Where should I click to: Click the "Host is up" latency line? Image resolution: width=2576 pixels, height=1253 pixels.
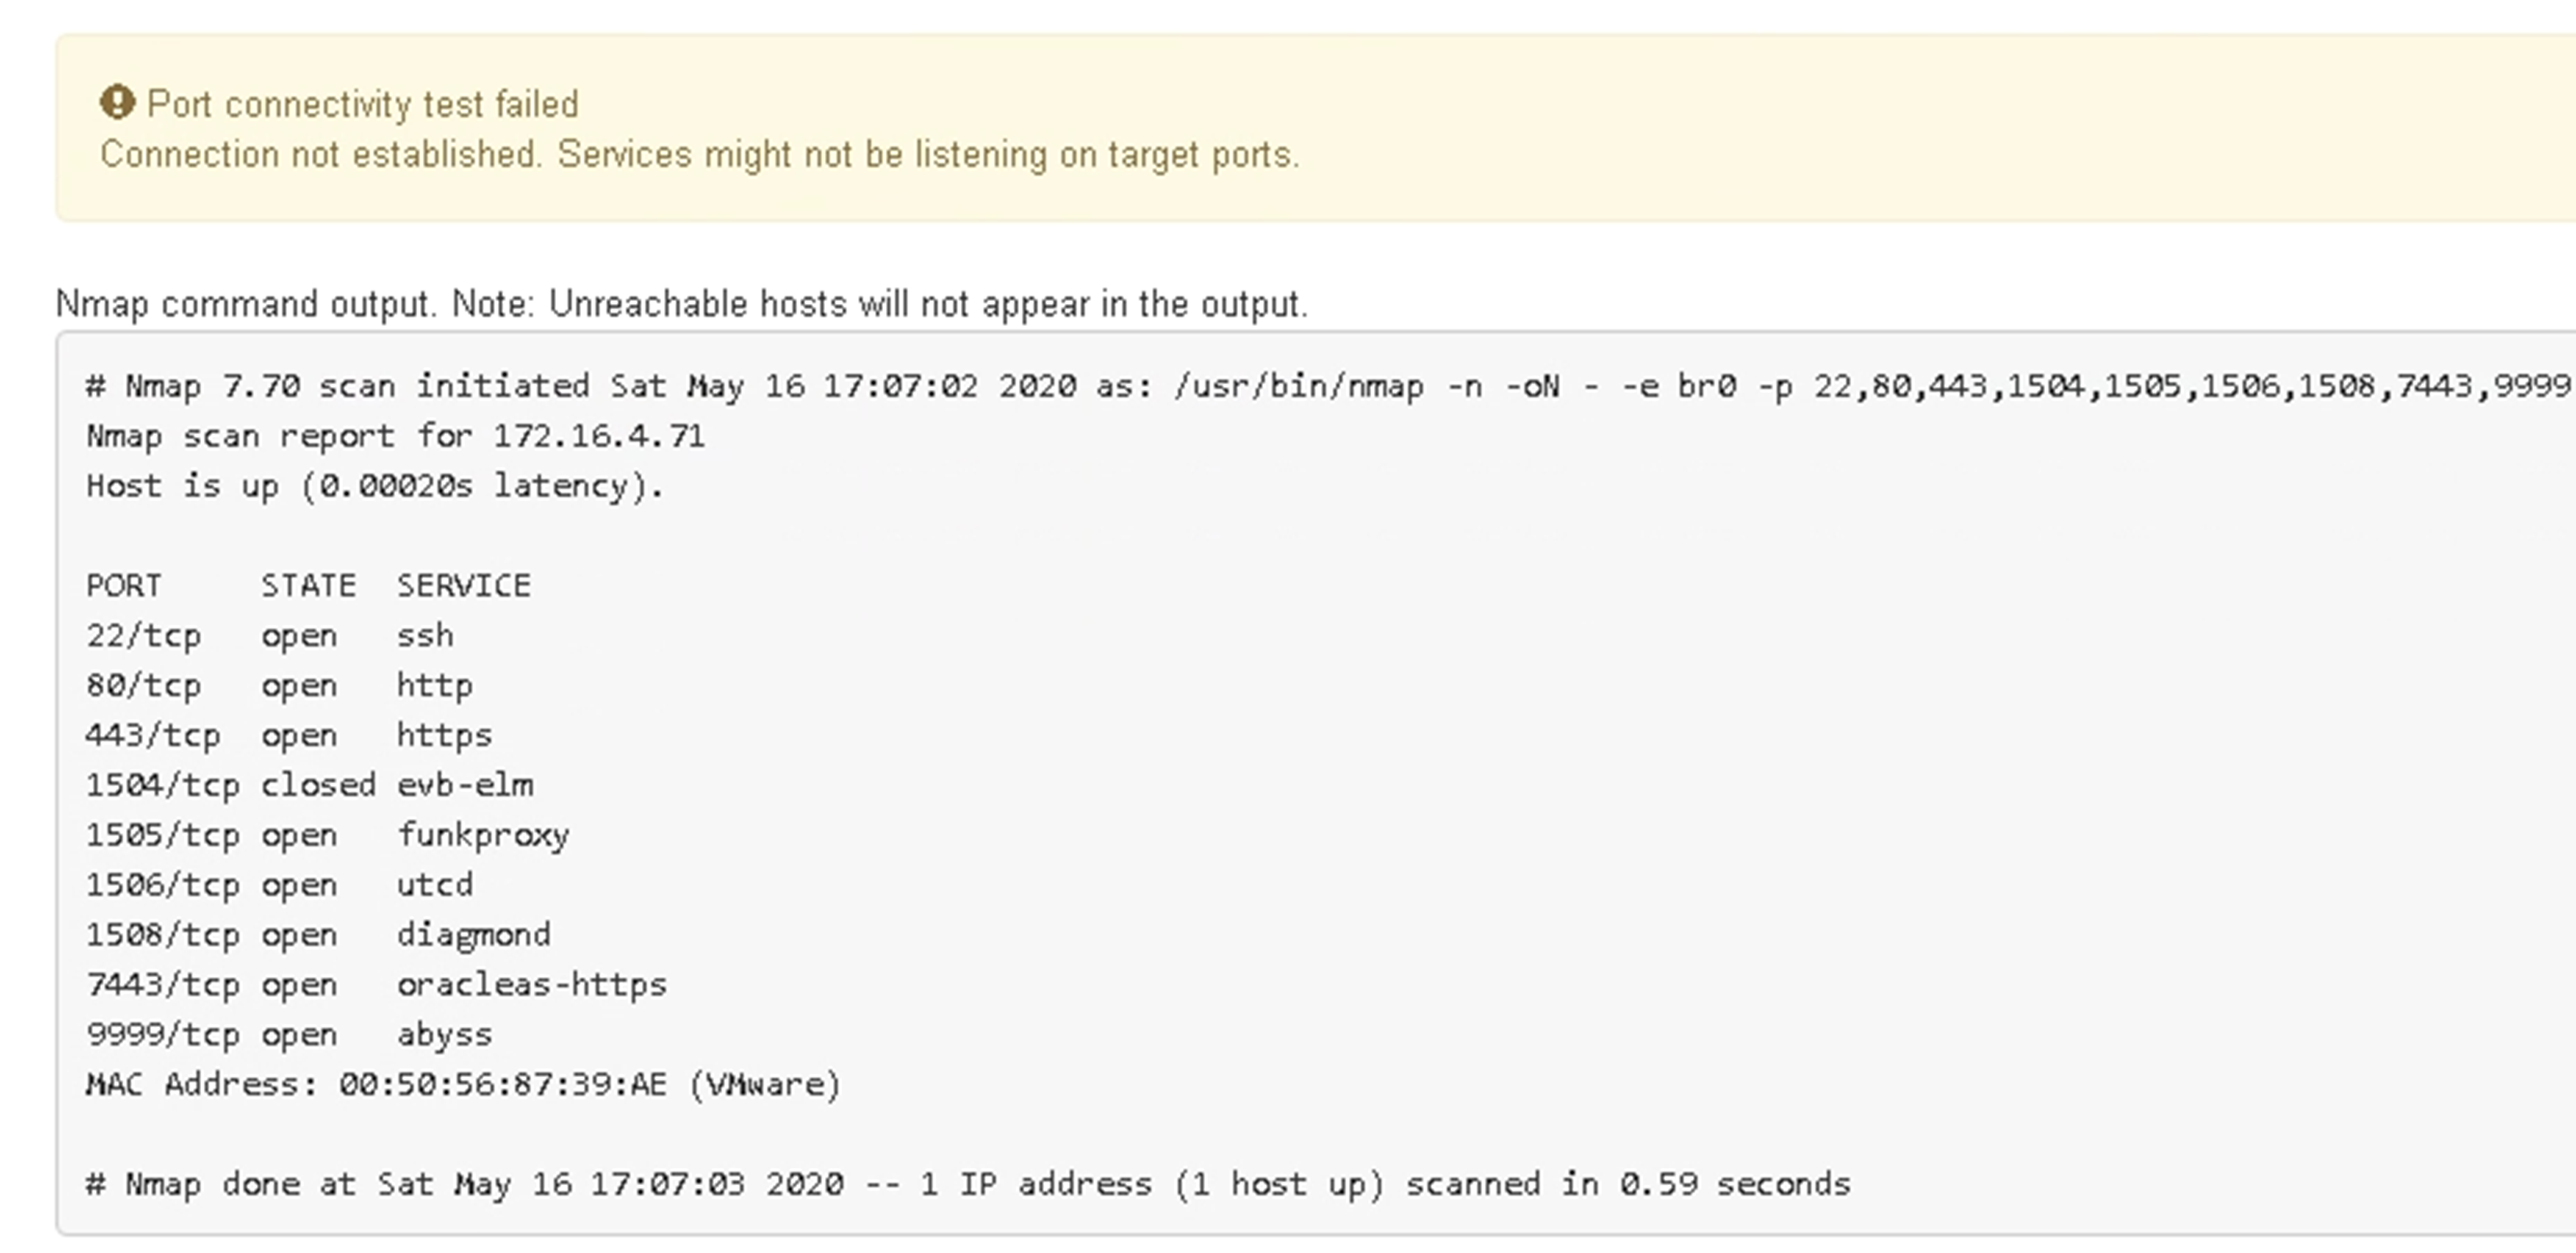375,486
